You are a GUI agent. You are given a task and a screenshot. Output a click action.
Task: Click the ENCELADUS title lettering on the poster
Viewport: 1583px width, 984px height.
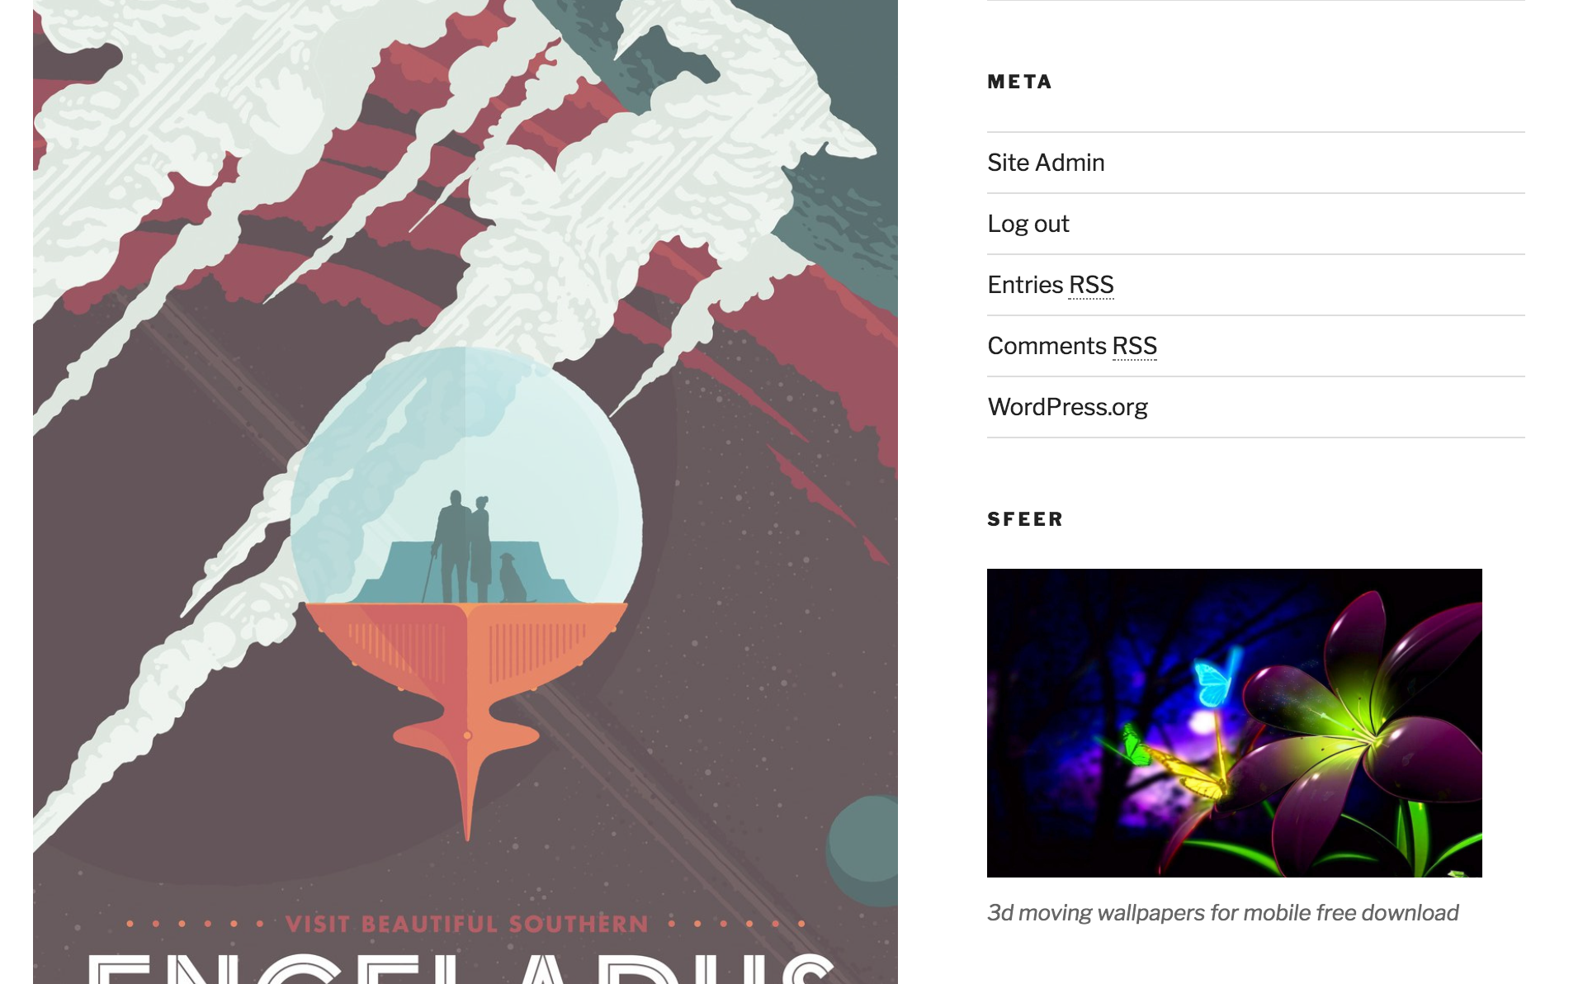462,968
